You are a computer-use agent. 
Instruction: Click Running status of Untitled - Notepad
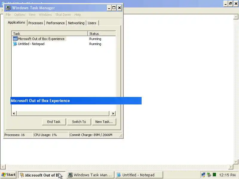[95, 44]
